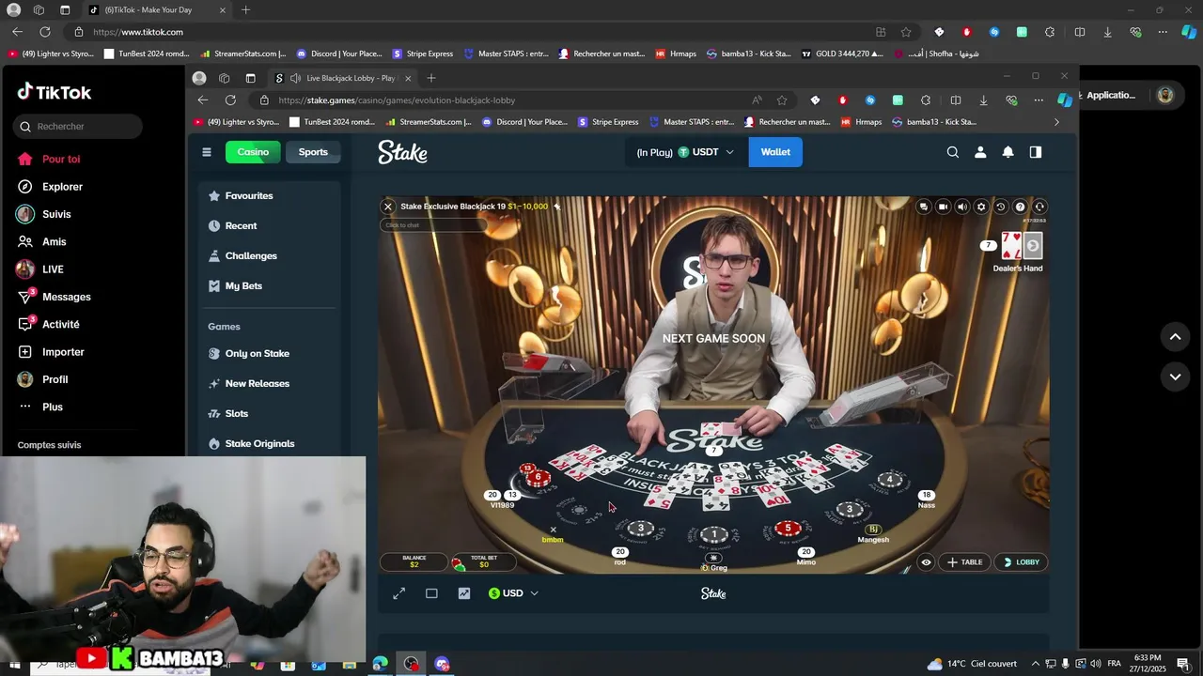
Task: Open Stake notifications bell icon
Action: pos(1008,152)
